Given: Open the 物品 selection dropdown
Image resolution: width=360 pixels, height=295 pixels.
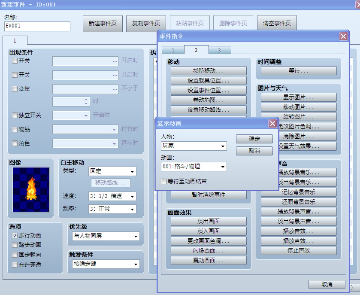Looking at the screenshot, I should pyautogui.click(x=85, y=129).
